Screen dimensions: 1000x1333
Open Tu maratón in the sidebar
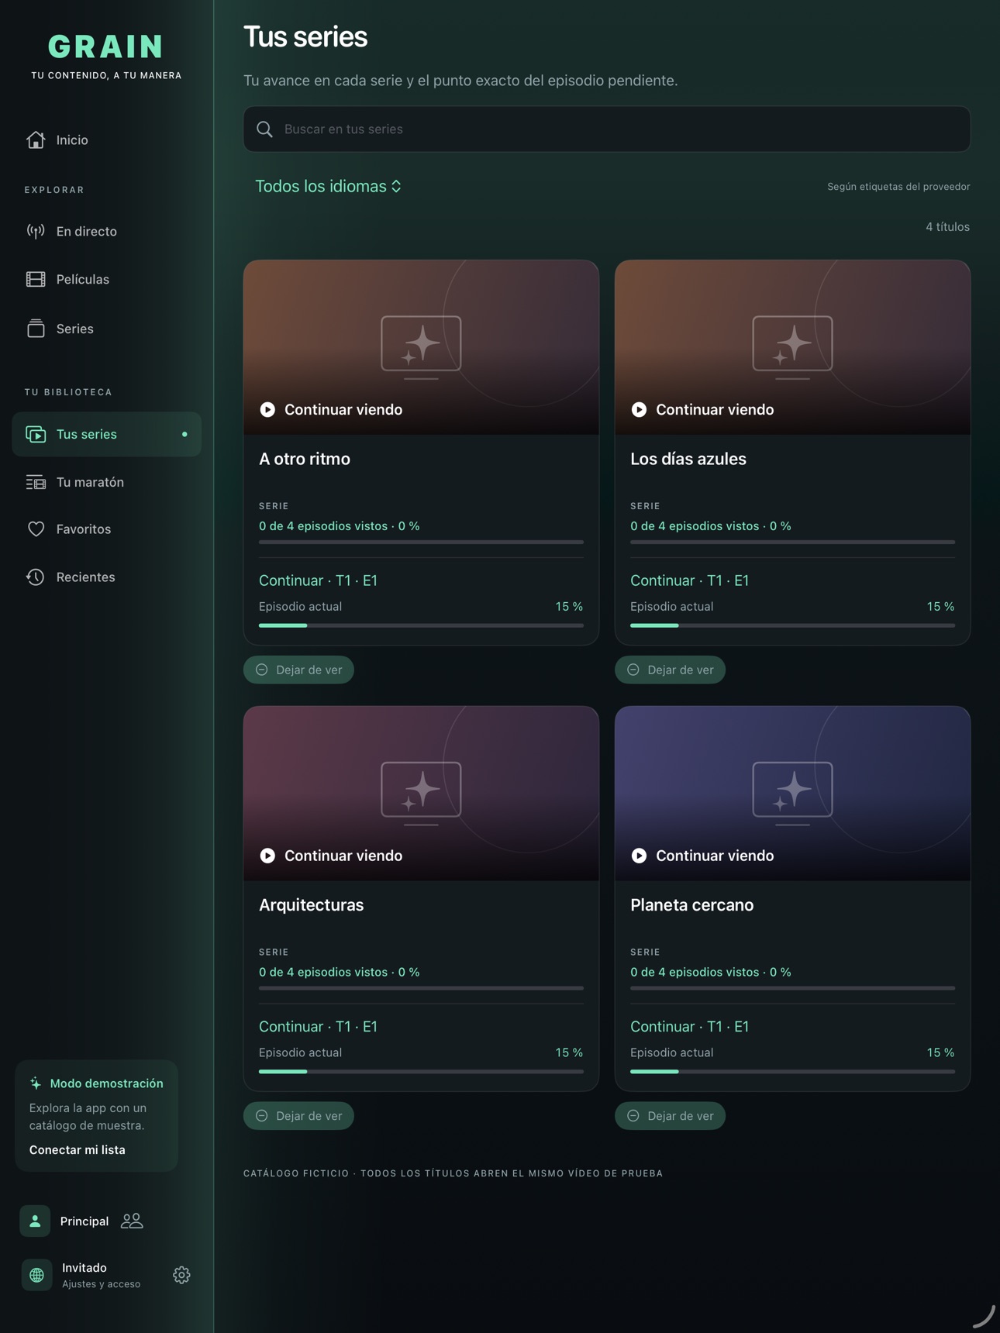pyautogui.click(x=107, y=482)
